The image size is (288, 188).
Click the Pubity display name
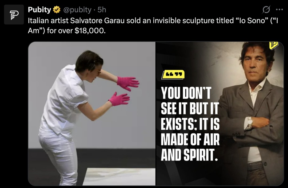coord(39,10)
